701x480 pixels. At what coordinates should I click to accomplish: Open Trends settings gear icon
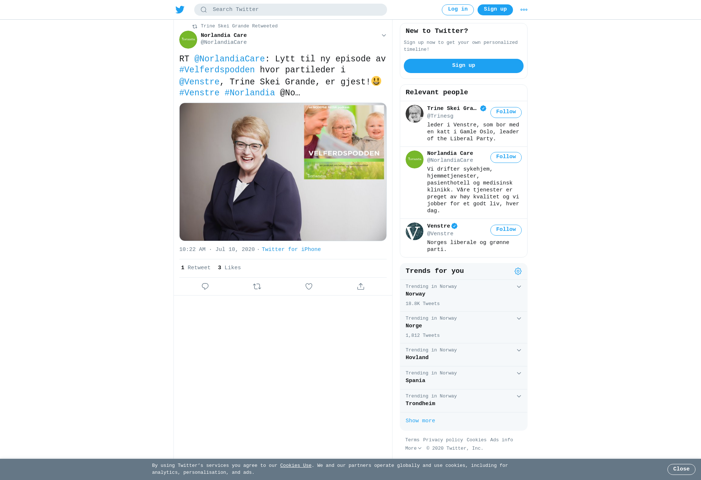[518, 271]
